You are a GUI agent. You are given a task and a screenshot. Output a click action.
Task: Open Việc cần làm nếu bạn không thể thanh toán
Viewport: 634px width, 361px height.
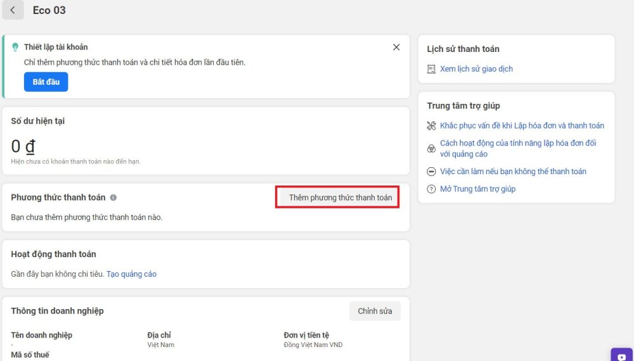513,172
